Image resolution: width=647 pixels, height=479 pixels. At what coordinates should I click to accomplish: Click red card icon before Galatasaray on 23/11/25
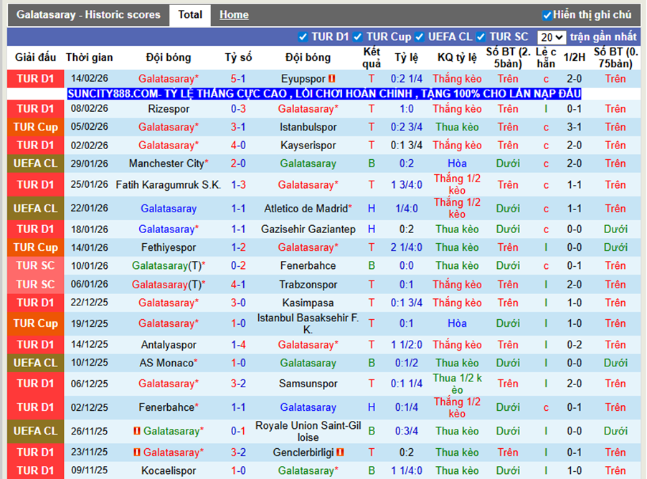coord(137,452)
